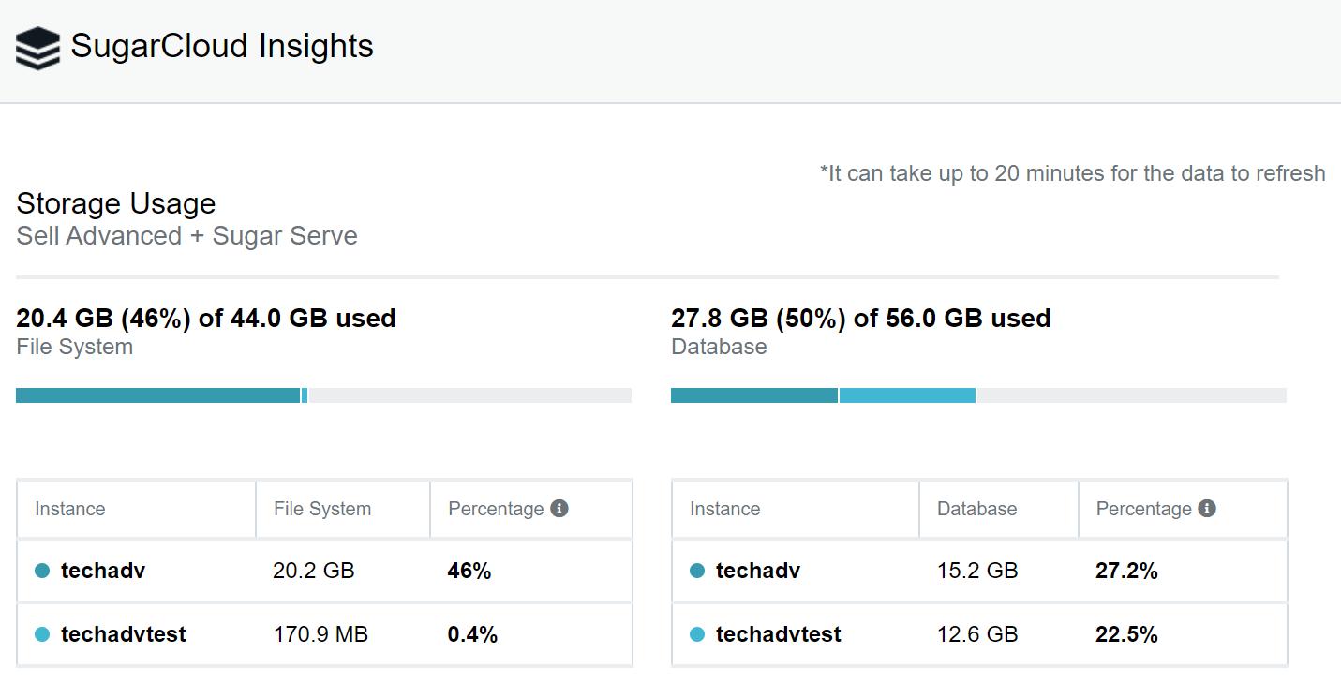Screen dimensions: 1341x684
Task: Open the File System Percentage info icon
Action: point(559,508)
